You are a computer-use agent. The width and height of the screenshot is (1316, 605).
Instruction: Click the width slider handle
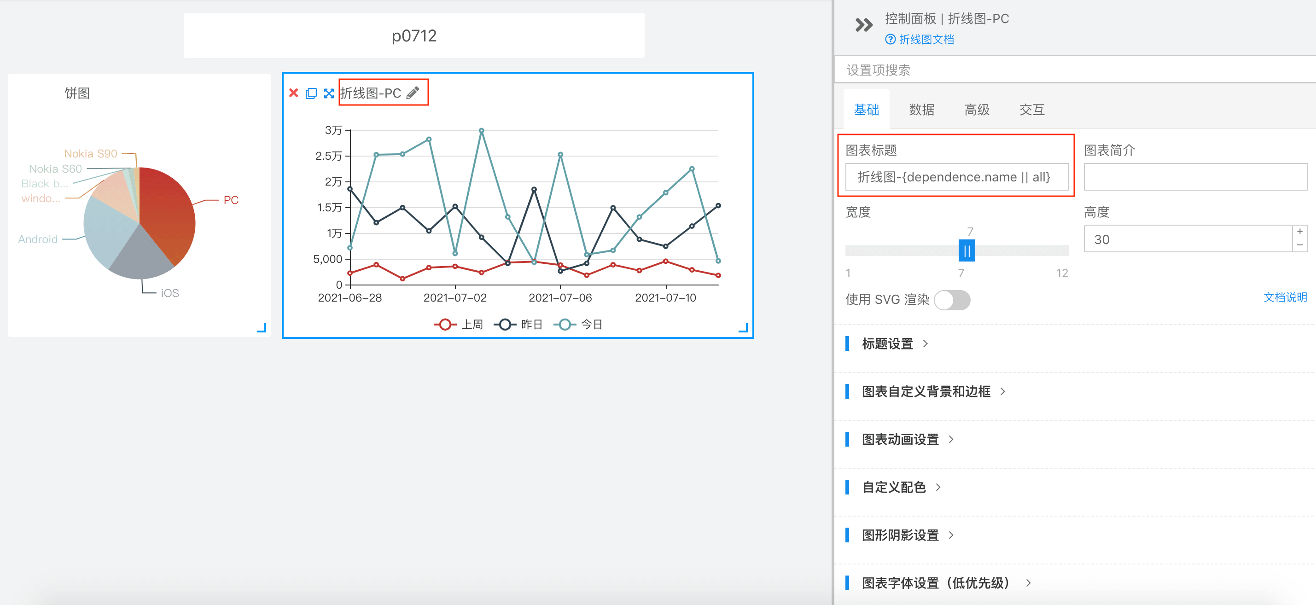[x=966, y=250]
